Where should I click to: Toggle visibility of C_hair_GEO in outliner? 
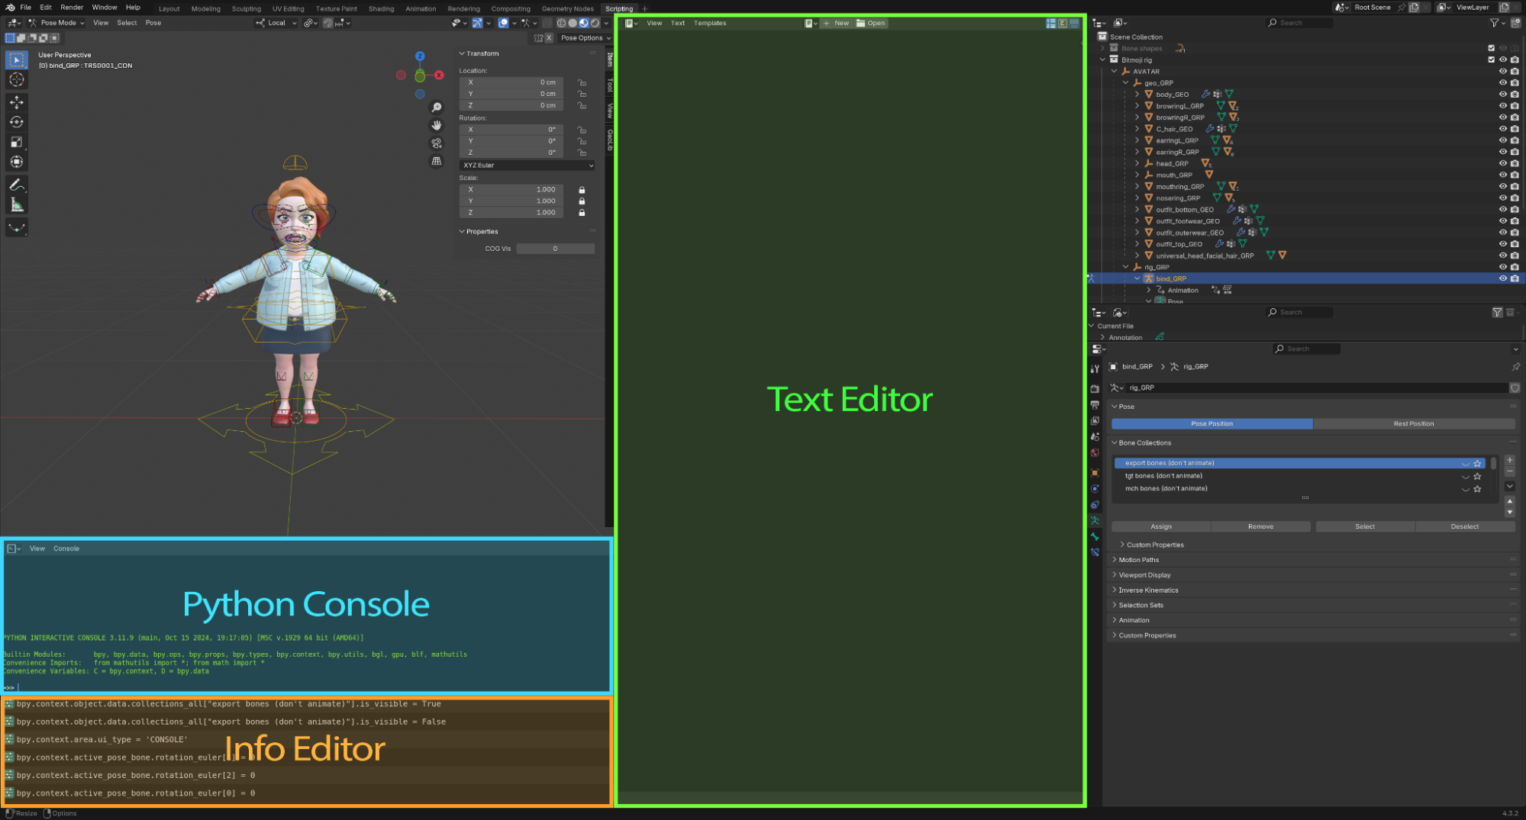coord(1502,129)
